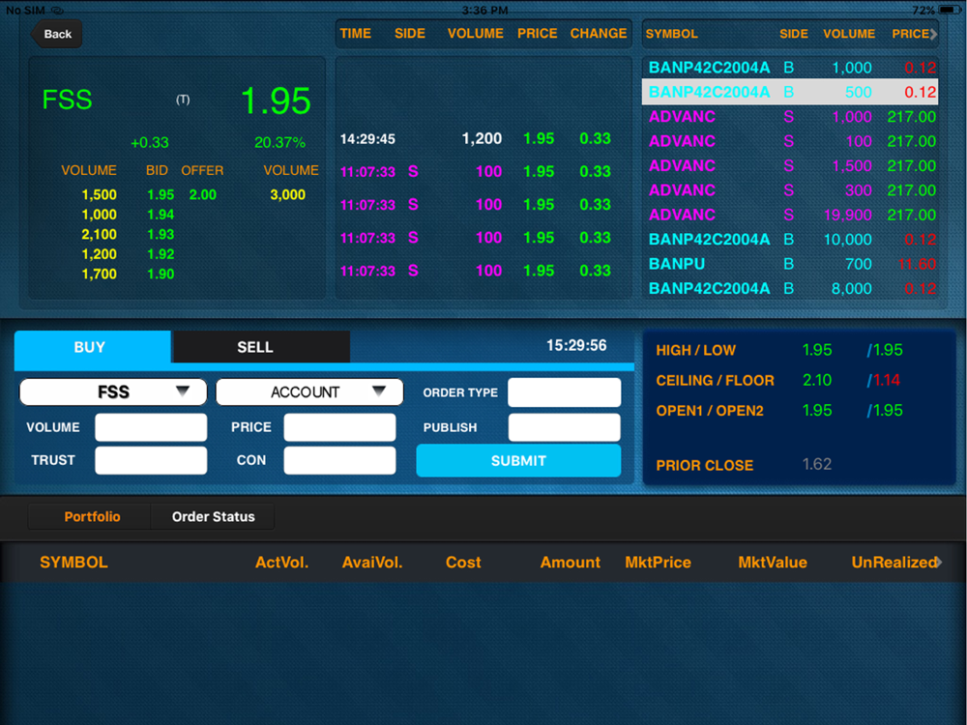Screen dimensions: 967x725
Task: Select the BANPU ticker row
Action: point(790,264)
